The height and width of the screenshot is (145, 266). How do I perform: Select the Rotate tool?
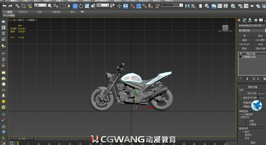point(81,6)
